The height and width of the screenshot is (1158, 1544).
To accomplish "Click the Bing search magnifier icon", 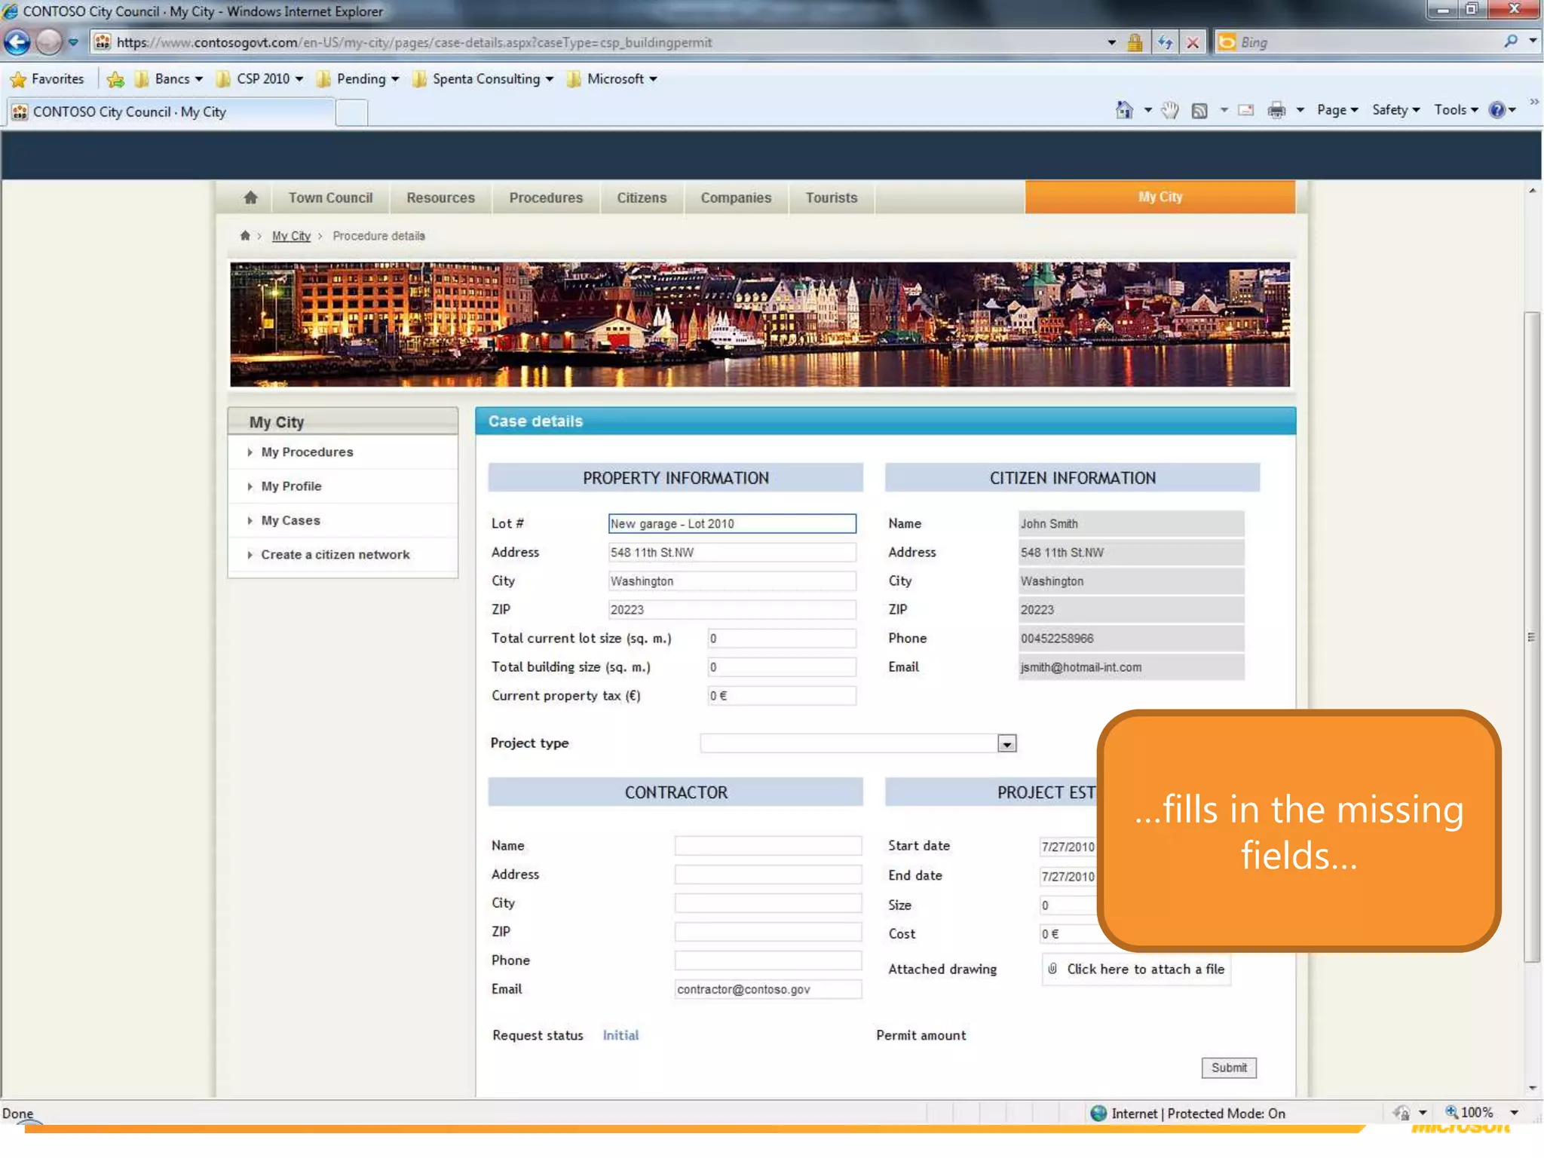I will pyautogui.click(x=1510, y=42).
